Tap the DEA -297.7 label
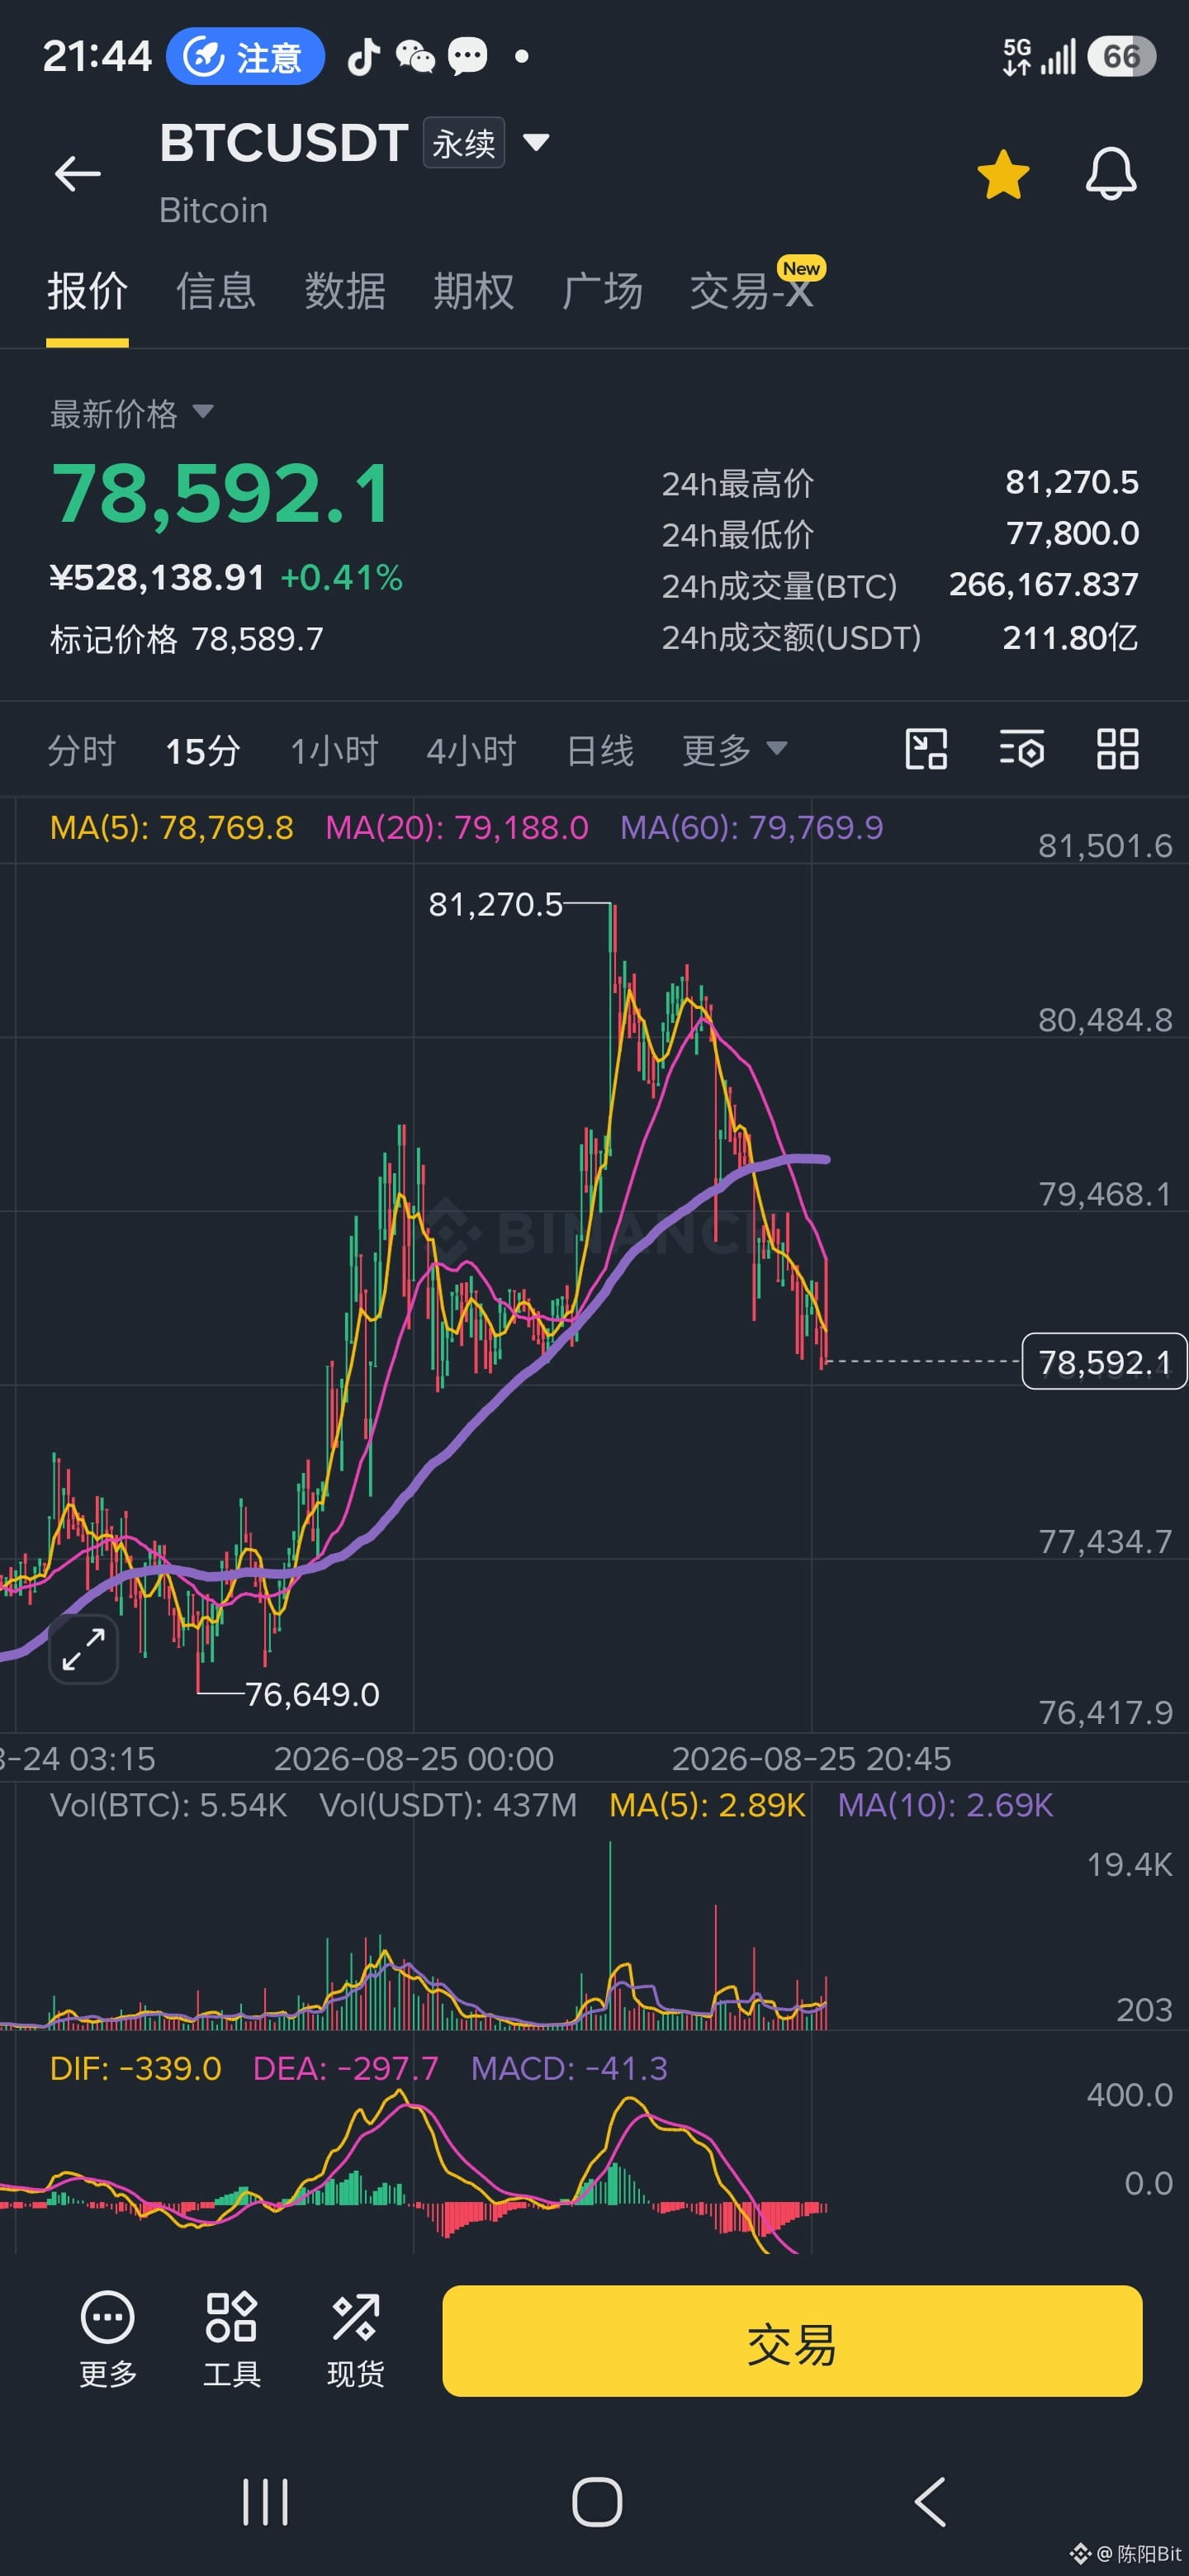This screenshot has width=1189, height=2576. 346,2068
